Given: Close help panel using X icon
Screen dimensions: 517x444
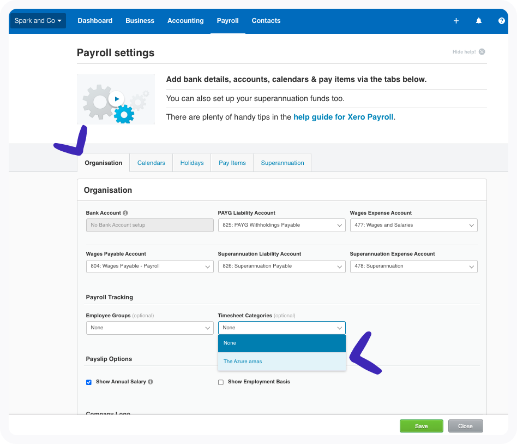Looking at the screenshot, I should (x=482, y=52).
